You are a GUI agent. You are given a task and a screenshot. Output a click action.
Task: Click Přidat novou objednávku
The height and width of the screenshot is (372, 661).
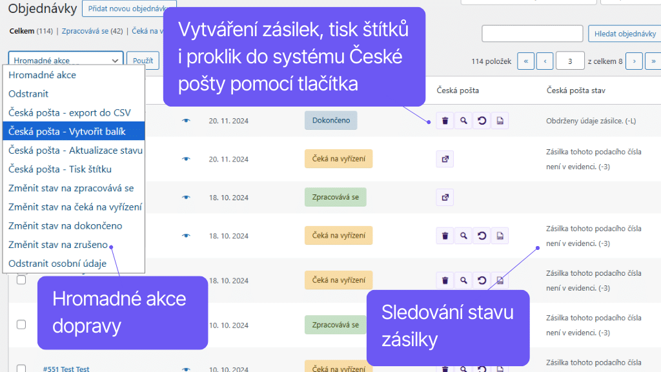[x=129, y=9]
